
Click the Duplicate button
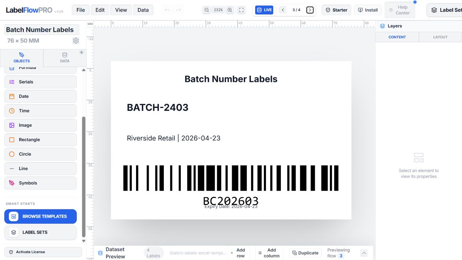[305, 253]
